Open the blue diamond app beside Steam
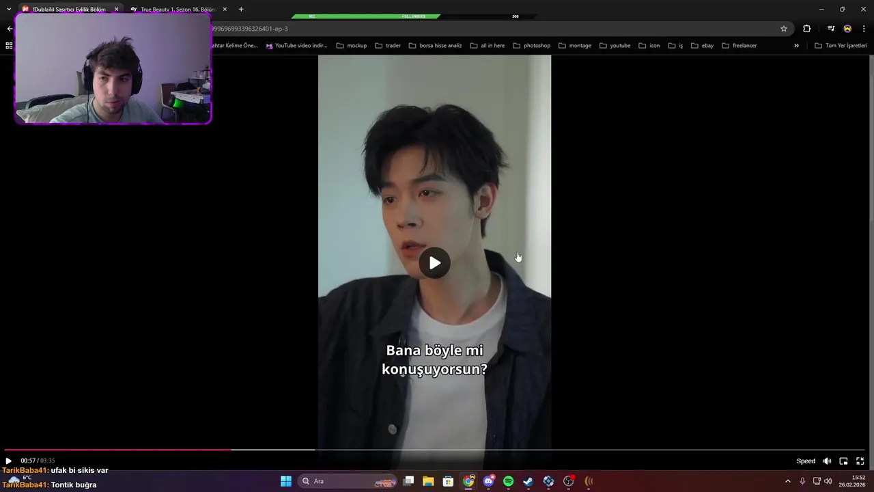 pyautogui.click(x=548, y=481)
